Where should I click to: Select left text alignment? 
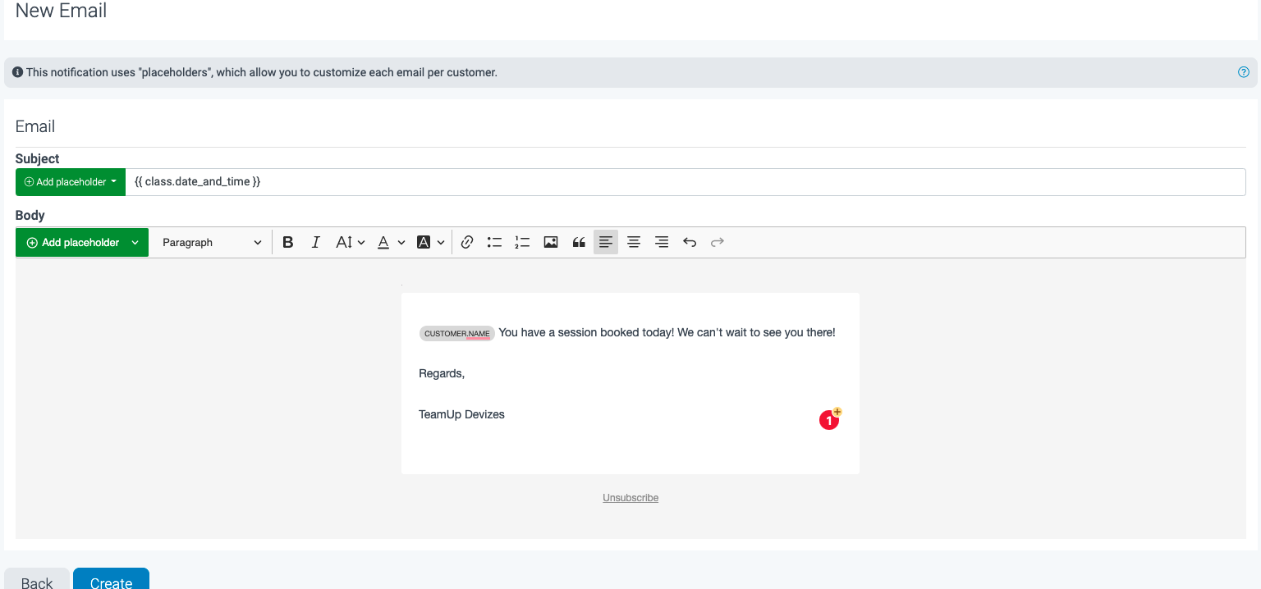tap(606, 242)
